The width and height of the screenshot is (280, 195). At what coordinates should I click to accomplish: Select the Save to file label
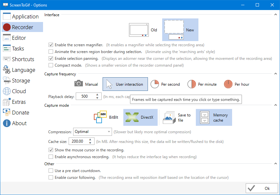coord(184,118)
